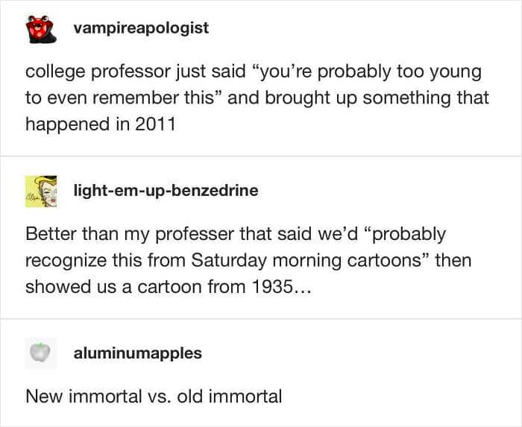Select the word "1935" in the second post
The image size is (522, 427).
[x=272, y=286]
